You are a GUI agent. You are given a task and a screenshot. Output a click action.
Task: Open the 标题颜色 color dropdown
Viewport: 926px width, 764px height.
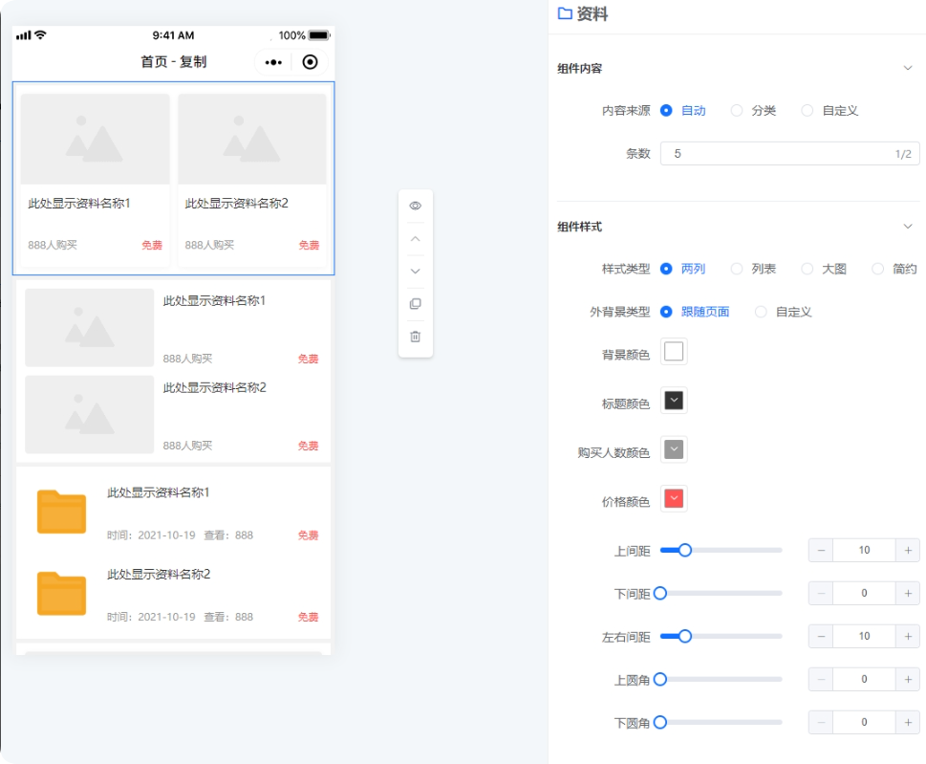pos(674,401)
